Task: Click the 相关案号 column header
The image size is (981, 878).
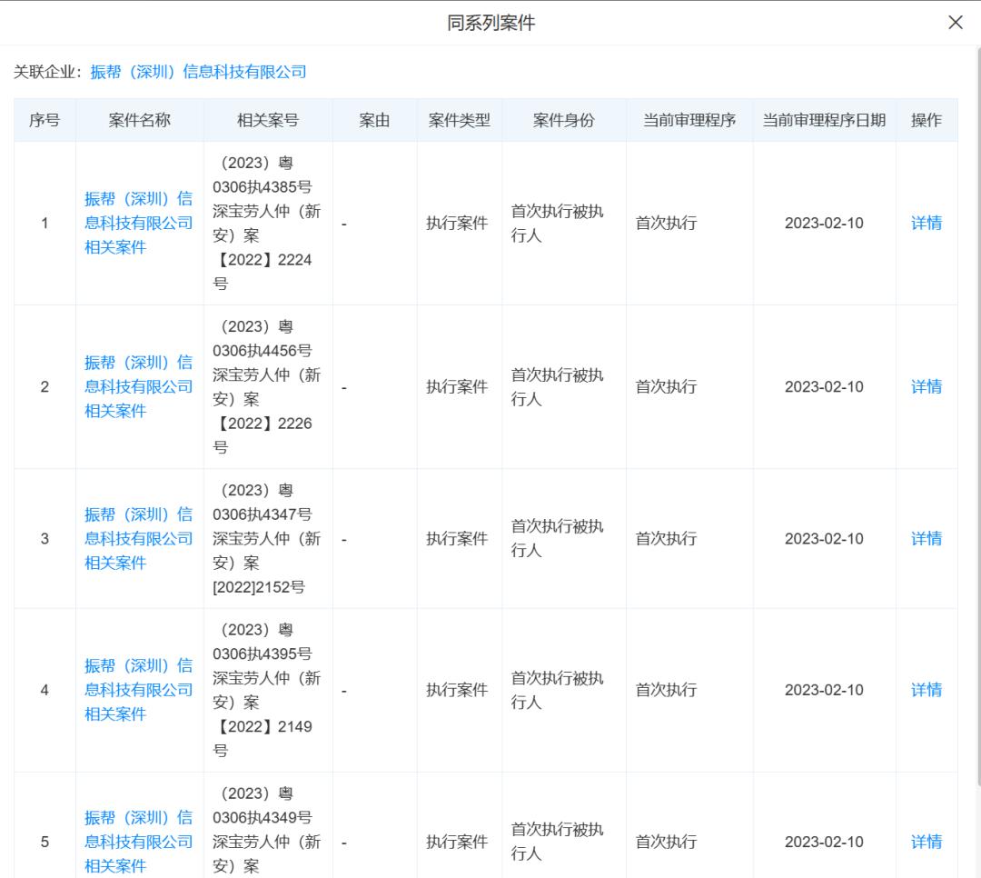Action: tap(267, 119)
